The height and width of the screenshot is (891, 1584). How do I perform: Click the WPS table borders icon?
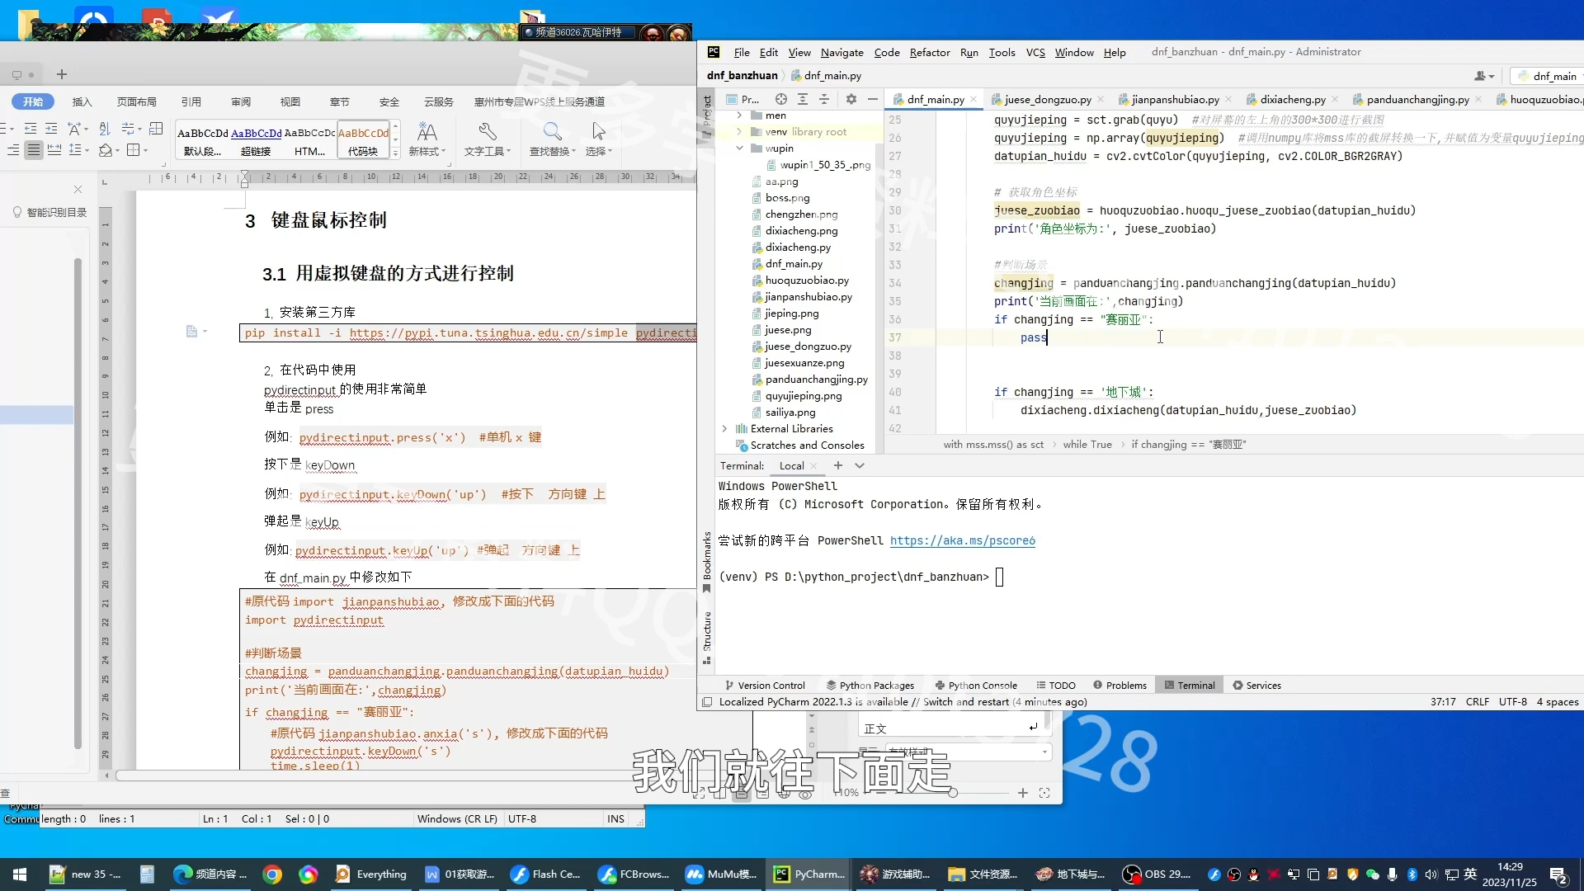(x=133, y=150)
